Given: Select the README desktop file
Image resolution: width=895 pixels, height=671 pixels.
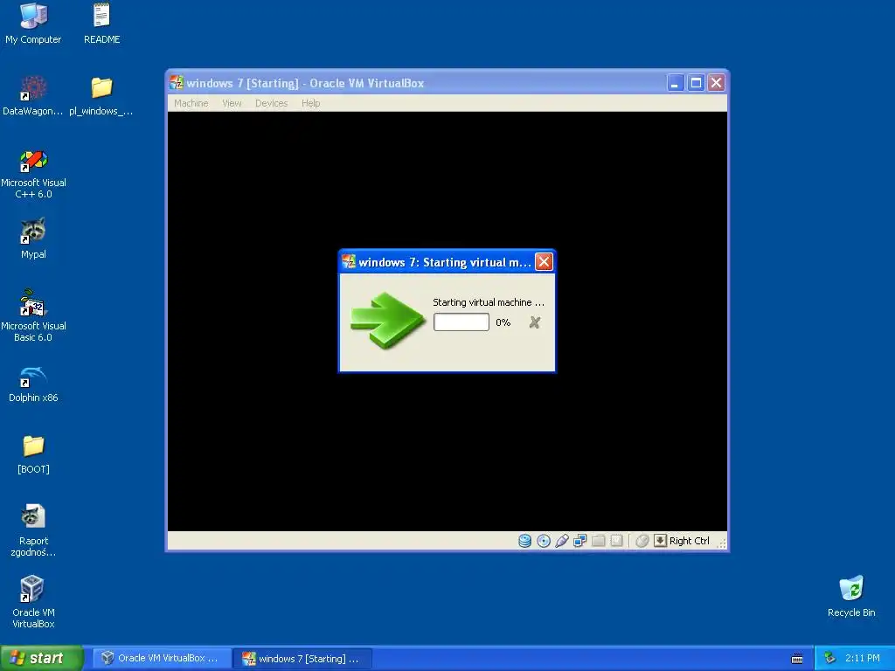Looking at the screenshot, I should 101,24.
